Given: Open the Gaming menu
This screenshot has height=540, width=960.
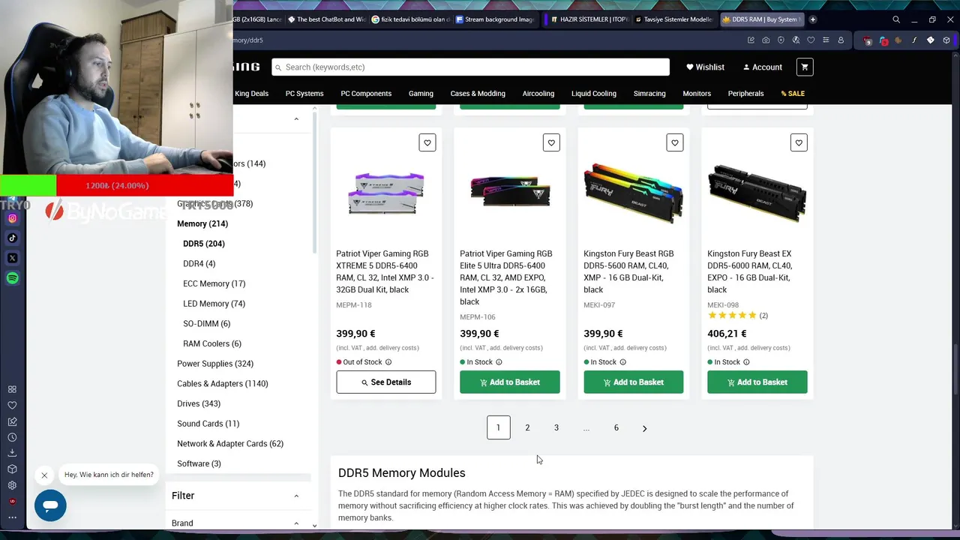Looking at the screenshot, I should [421, 94].
